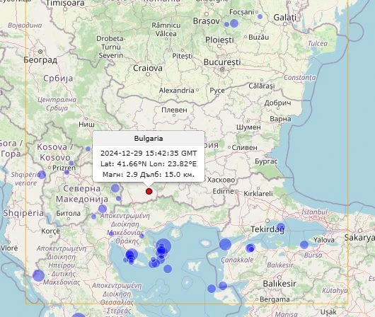This screenshot has width=375, height=317.
Task: Select the blue quake marker above Tekirdağ
Action: pos(281,226)
